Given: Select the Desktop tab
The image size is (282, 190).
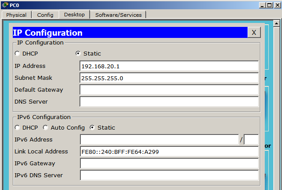Looking at the screenshot, I should pos(74,15).
